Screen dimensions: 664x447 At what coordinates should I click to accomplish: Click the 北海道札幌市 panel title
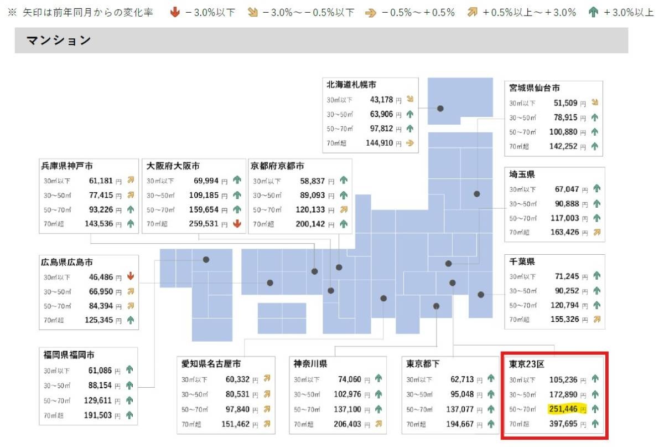tap(351, 85)
